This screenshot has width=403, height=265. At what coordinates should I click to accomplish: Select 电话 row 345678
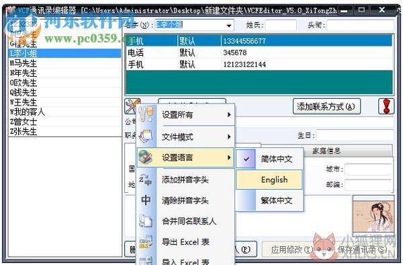[259, 52]
